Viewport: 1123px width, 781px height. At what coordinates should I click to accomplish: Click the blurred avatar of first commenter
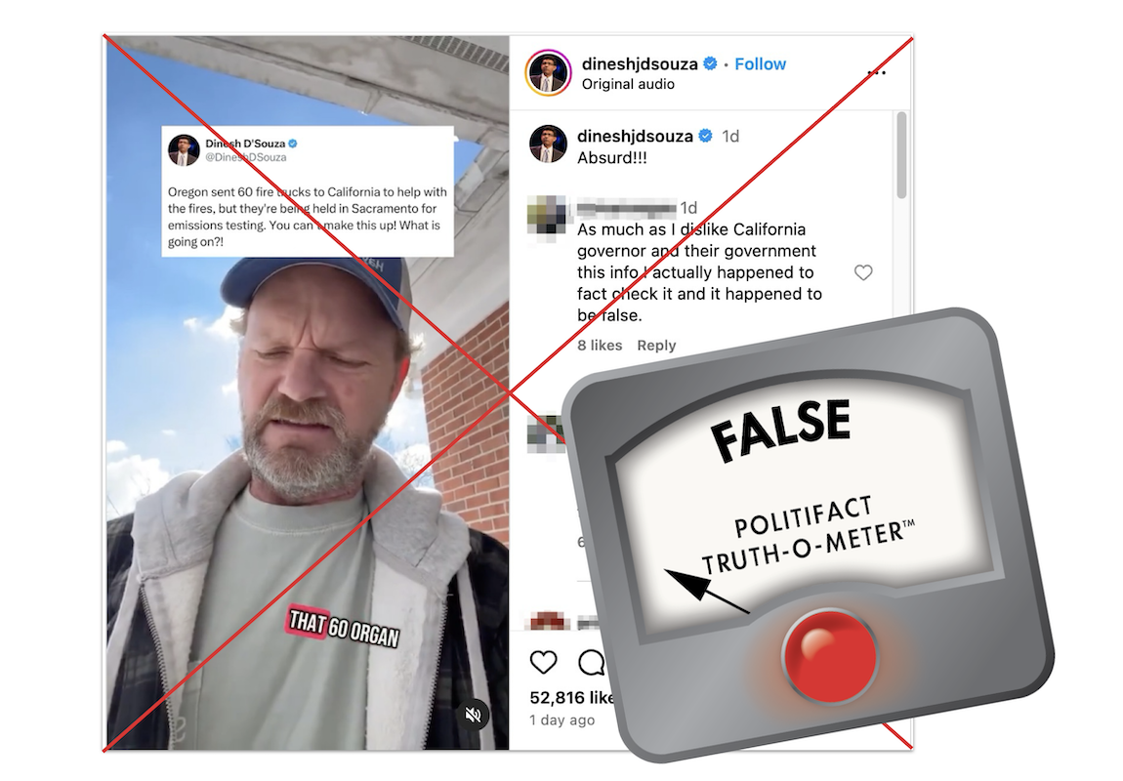click(x=547, y=214)
